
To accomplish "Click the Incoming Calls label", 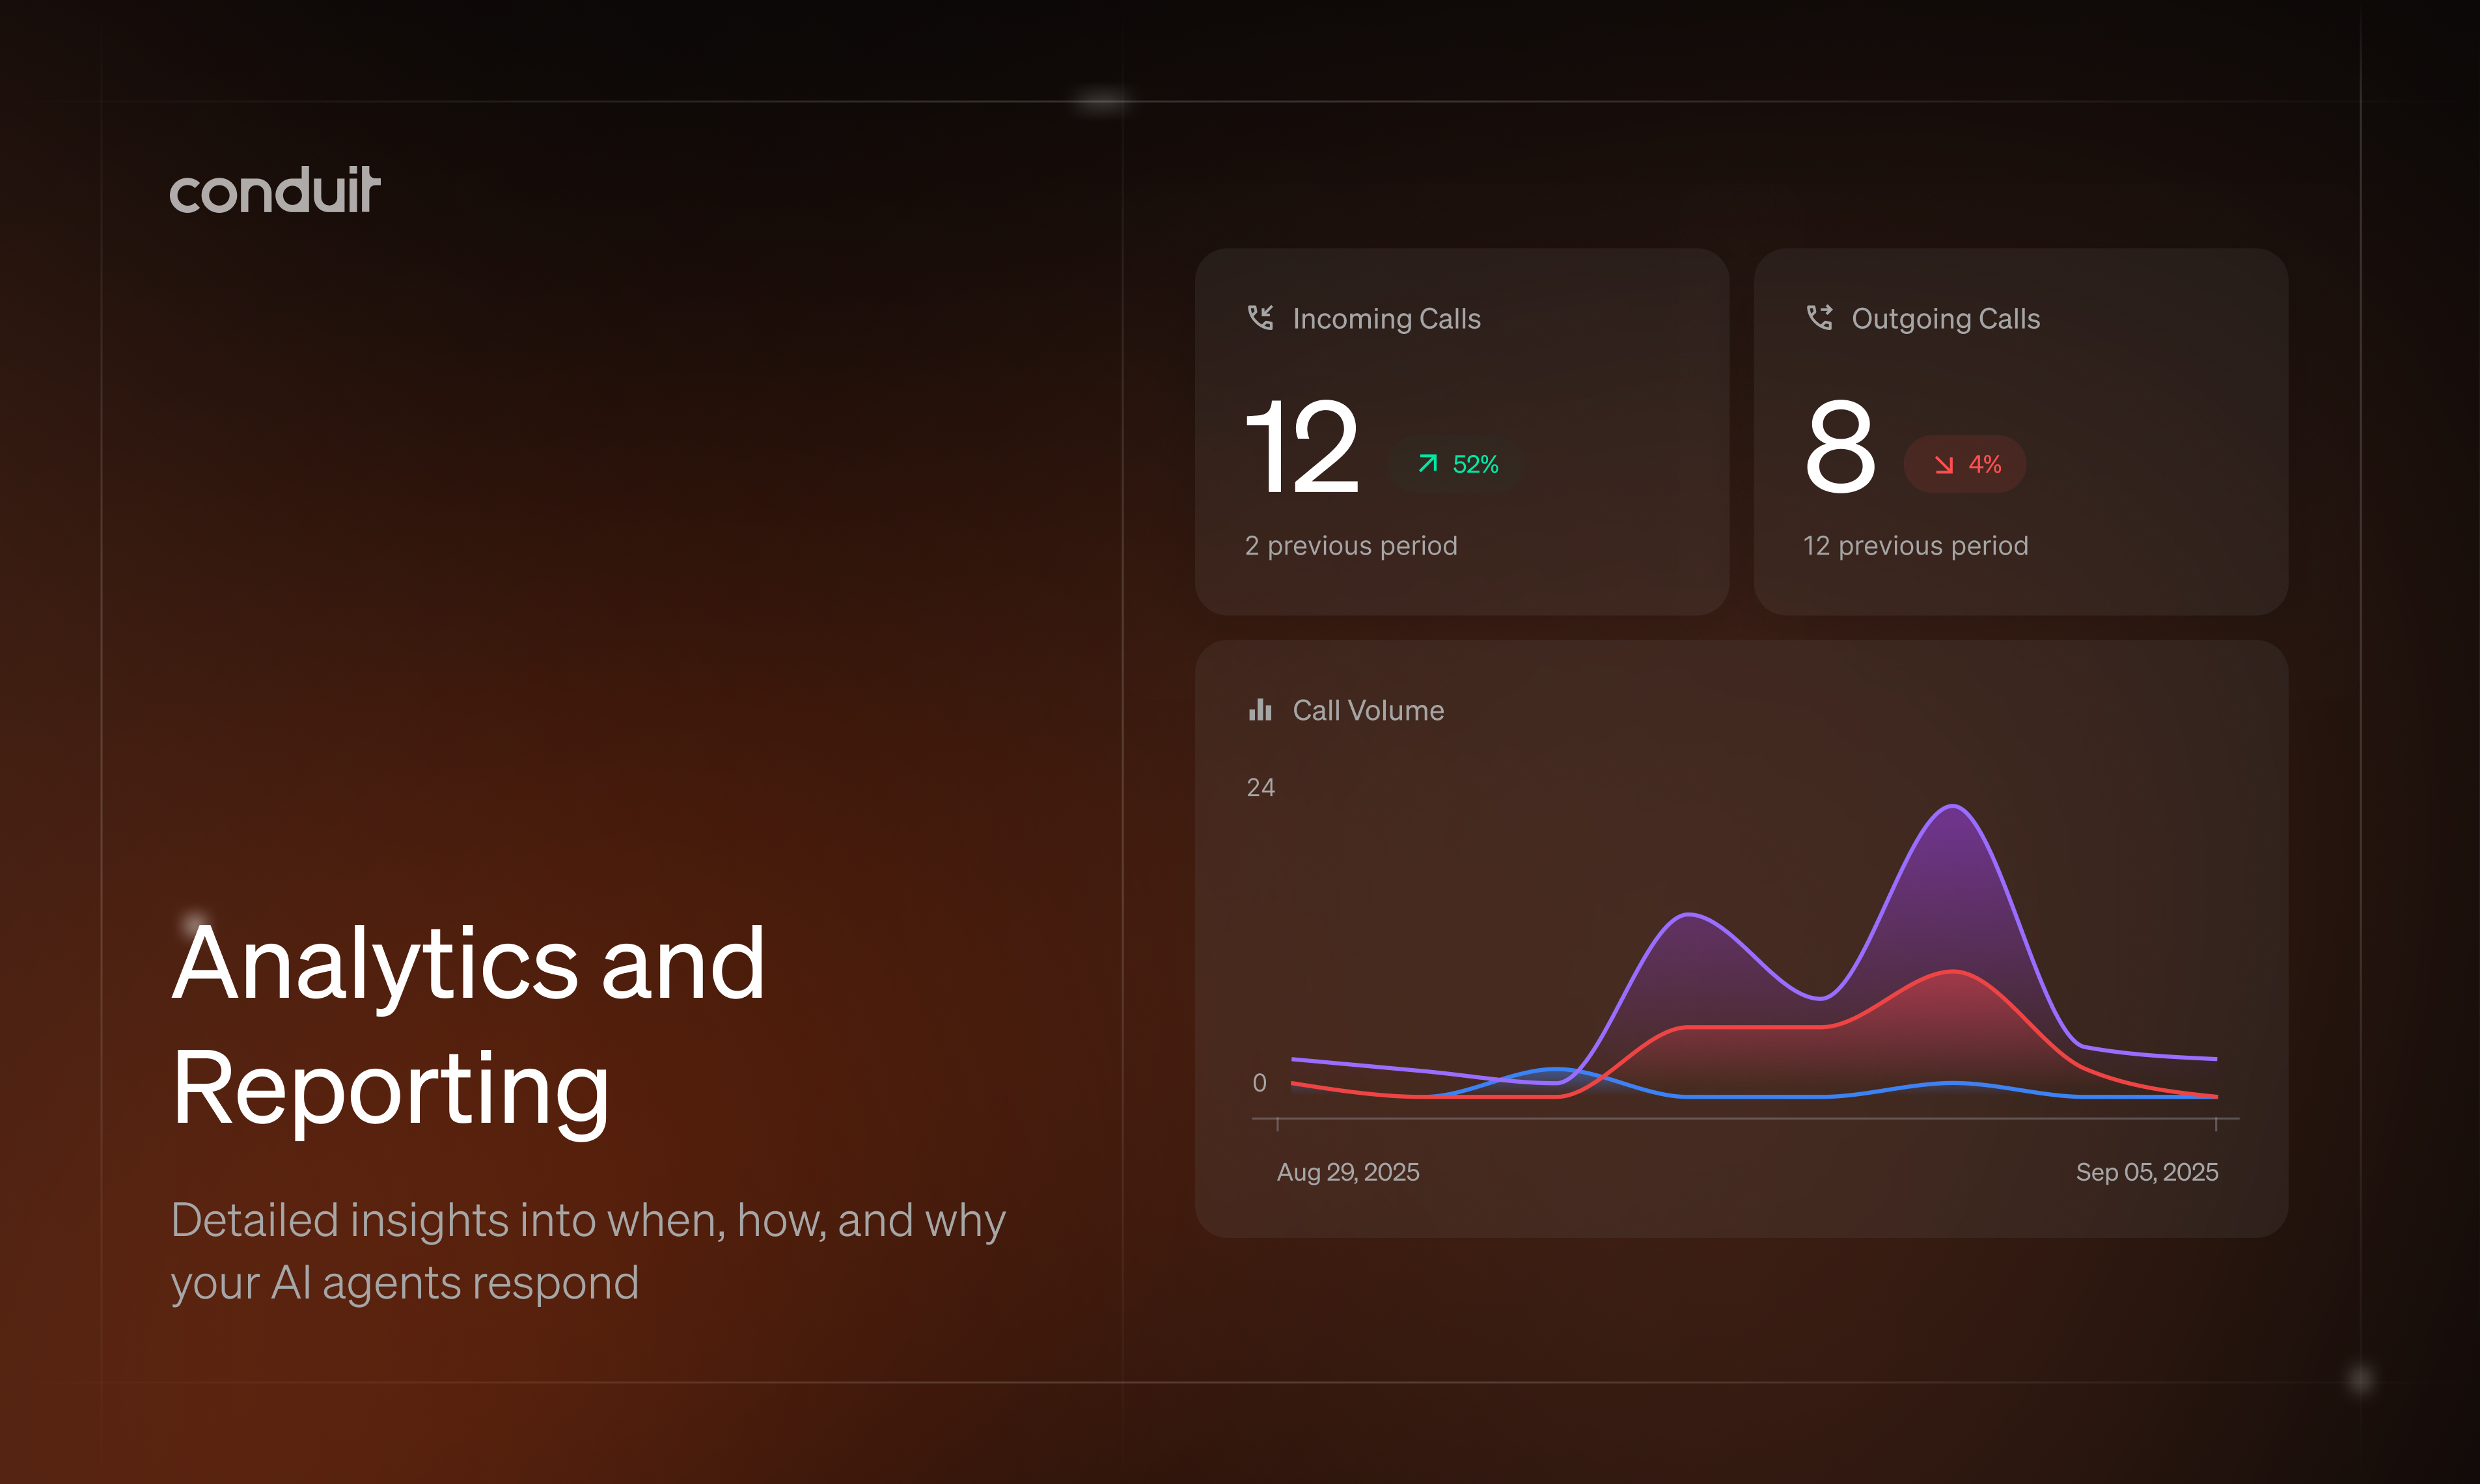I will pyautogui.click(x=1386, y=319).
